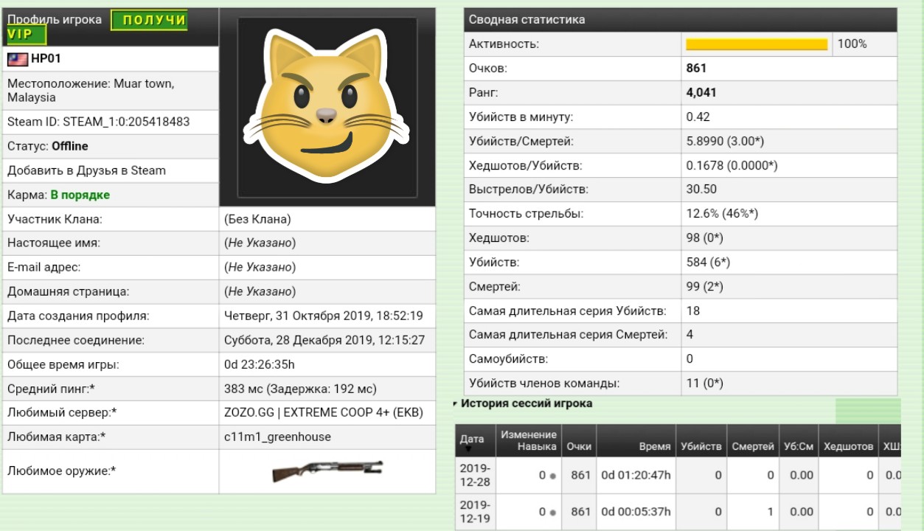924x531 pixels.
Task: Click Местоположение: Muar town, Malaysia
Action: [x=91, y=91]
